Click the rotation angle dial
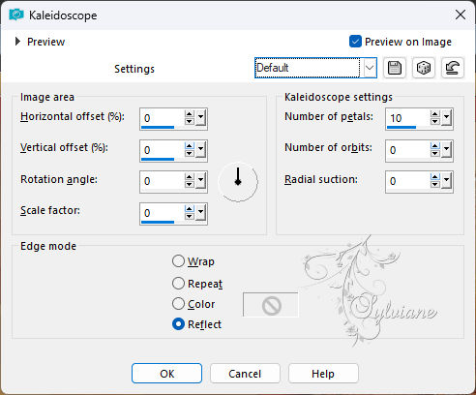476x395 pixels. (238, 182)
